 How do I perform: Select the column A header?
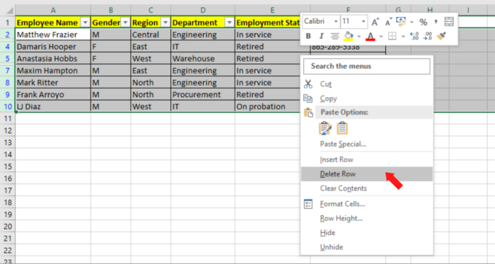click(x=53, y=11)
